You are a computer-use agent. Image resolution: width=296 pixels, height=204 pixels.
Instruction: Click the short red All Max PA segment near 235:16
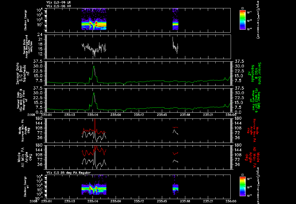click(x=175, y=153)
